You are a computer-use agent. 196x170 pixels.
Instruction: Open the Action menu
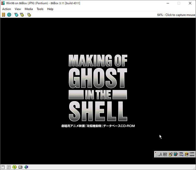point(6,9)
